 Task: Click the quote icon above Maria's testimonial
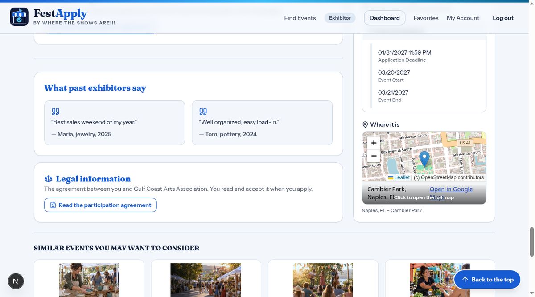56,111
